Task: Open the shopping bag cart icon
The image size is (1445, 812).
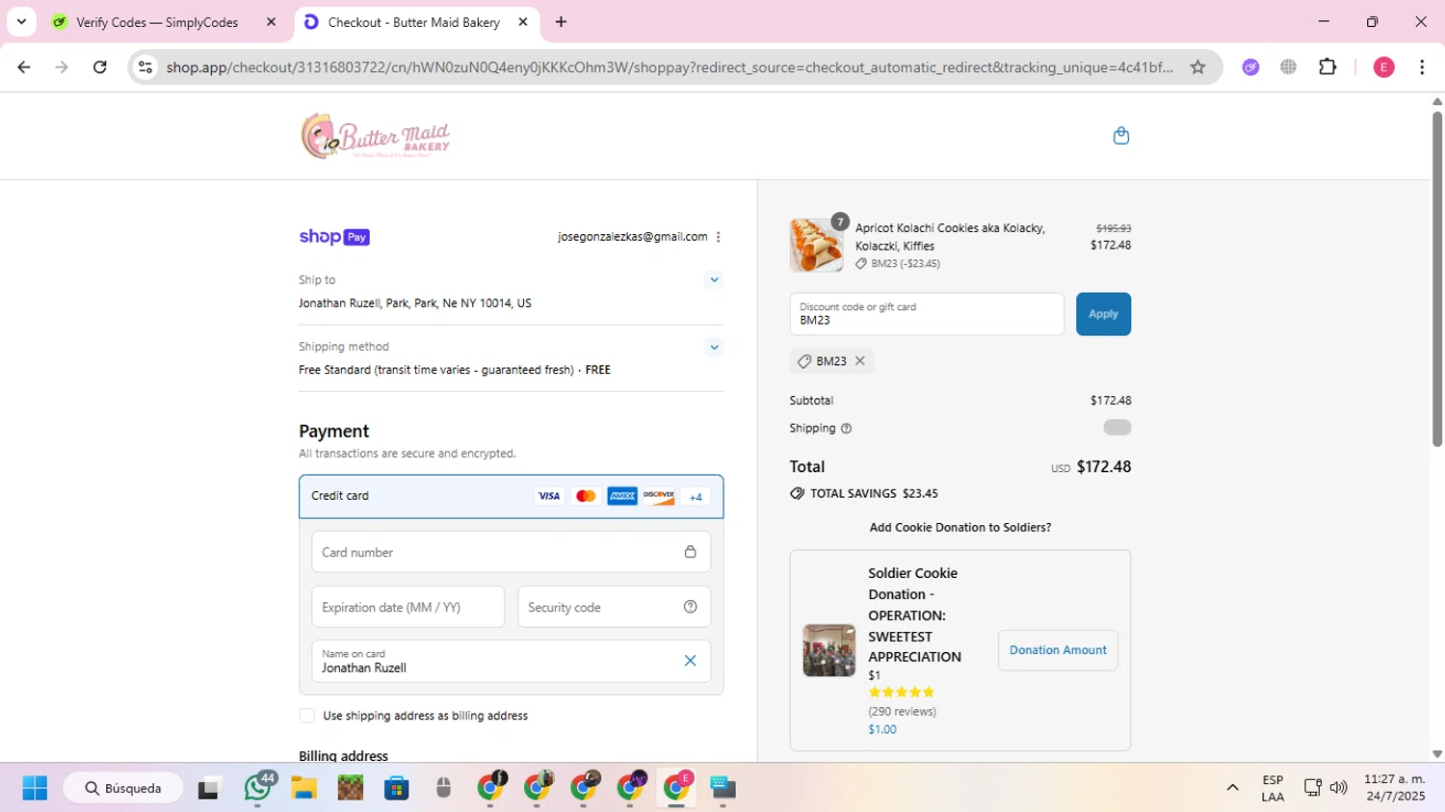Action: [1120, 136]
